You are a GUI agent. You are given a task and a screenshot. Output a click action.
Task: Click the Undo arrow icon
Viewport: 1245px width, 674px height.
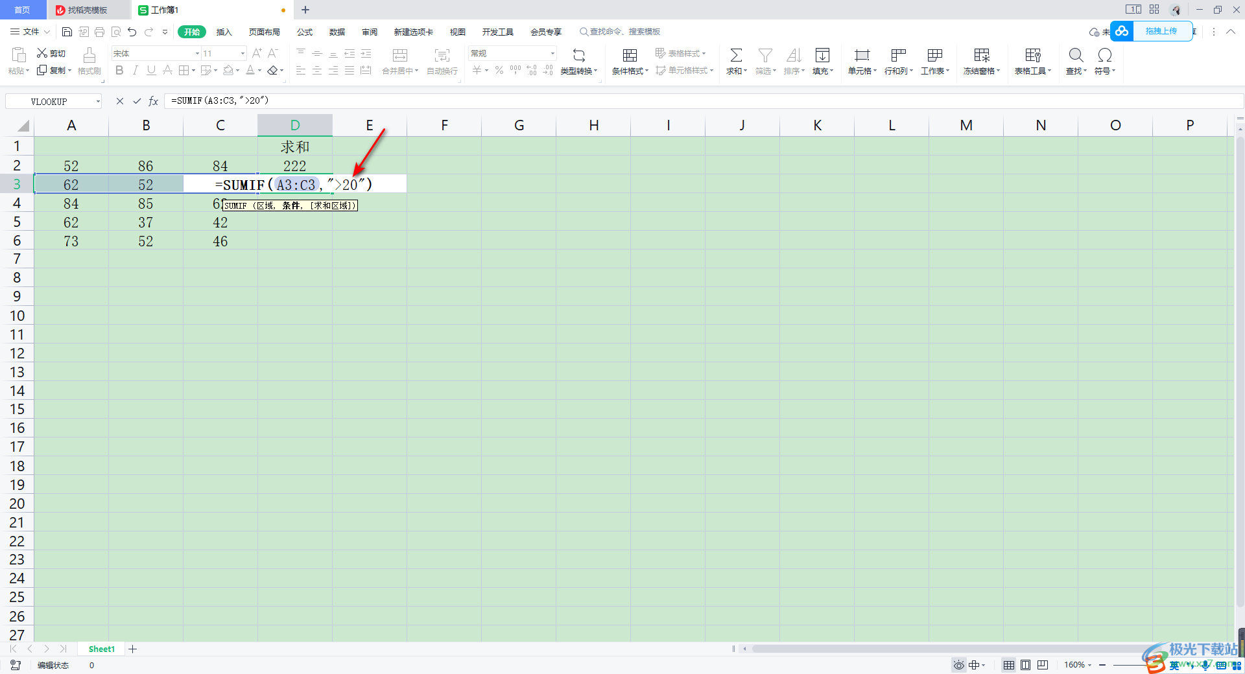coord(132,32)
